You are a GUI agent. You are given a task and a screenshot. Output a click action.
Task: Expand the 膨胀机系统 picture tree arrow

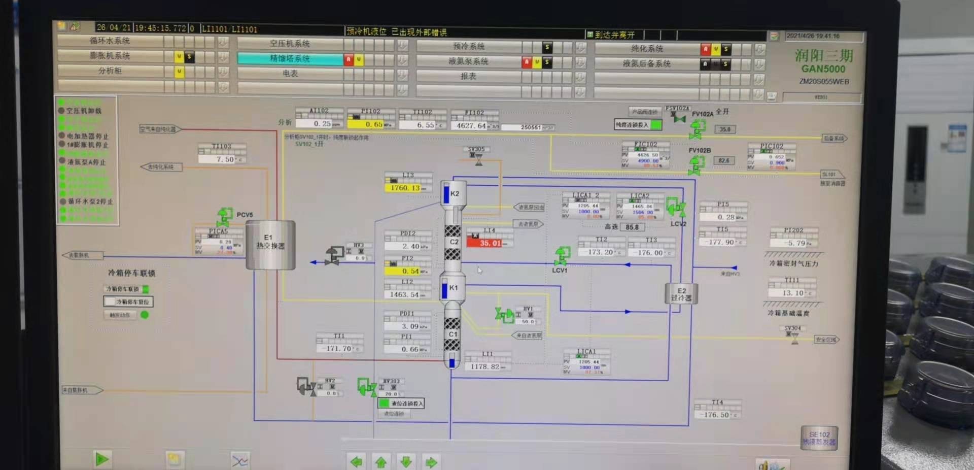[x=223, y=57]
